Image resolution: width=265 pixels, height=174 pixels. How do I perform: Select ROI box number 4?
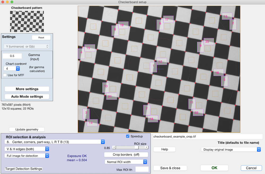(81, 54)
